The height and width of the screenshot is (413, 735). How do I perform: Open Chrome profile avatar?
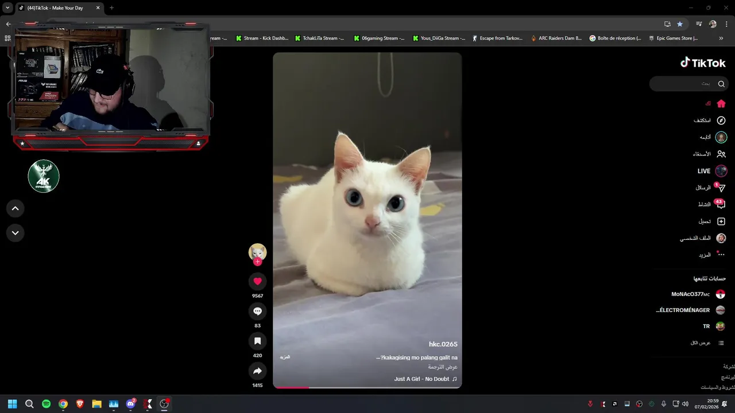[713, 24]
